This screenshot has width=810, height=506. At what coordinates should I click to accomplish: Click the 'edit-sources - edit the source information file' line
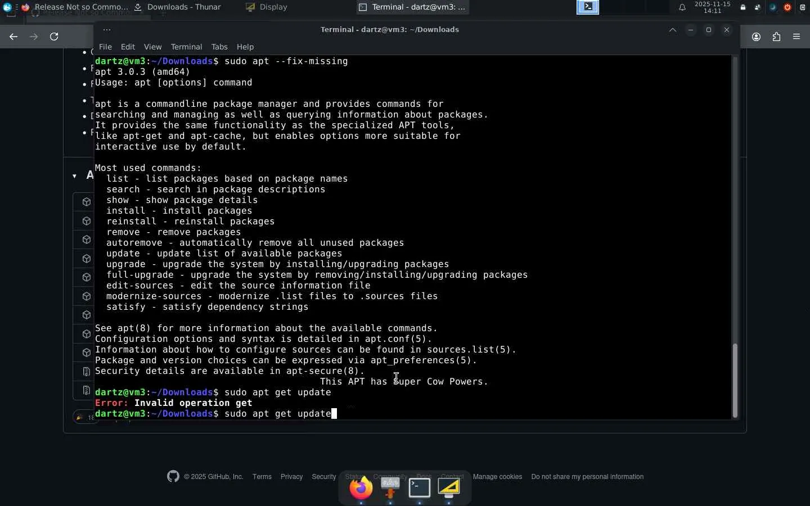[x=238, y=286]
